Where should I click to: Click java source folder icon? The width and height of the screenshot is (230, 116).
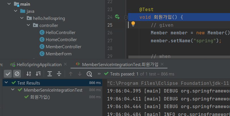[23, 11]
